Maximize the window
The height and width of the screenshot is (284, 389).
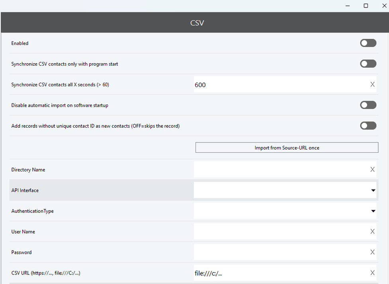point(366,6)
